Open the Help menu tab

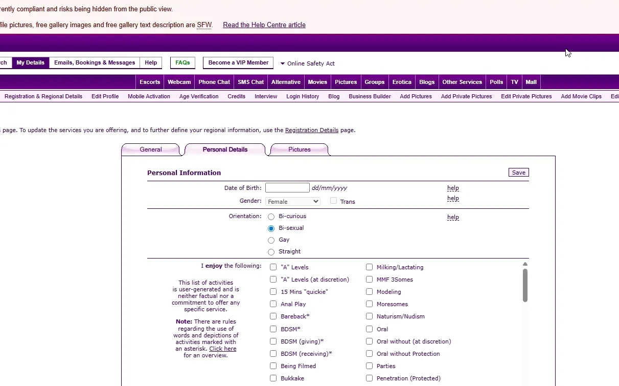coord(151,63)
